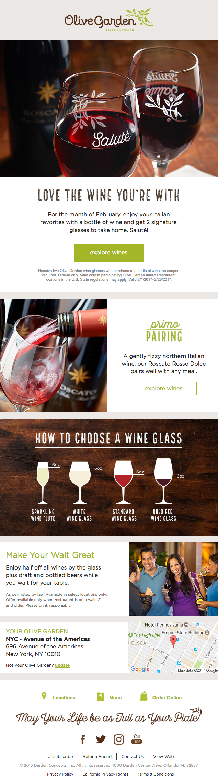
Task: Open the Privacy Policy link
Action: 60,774
